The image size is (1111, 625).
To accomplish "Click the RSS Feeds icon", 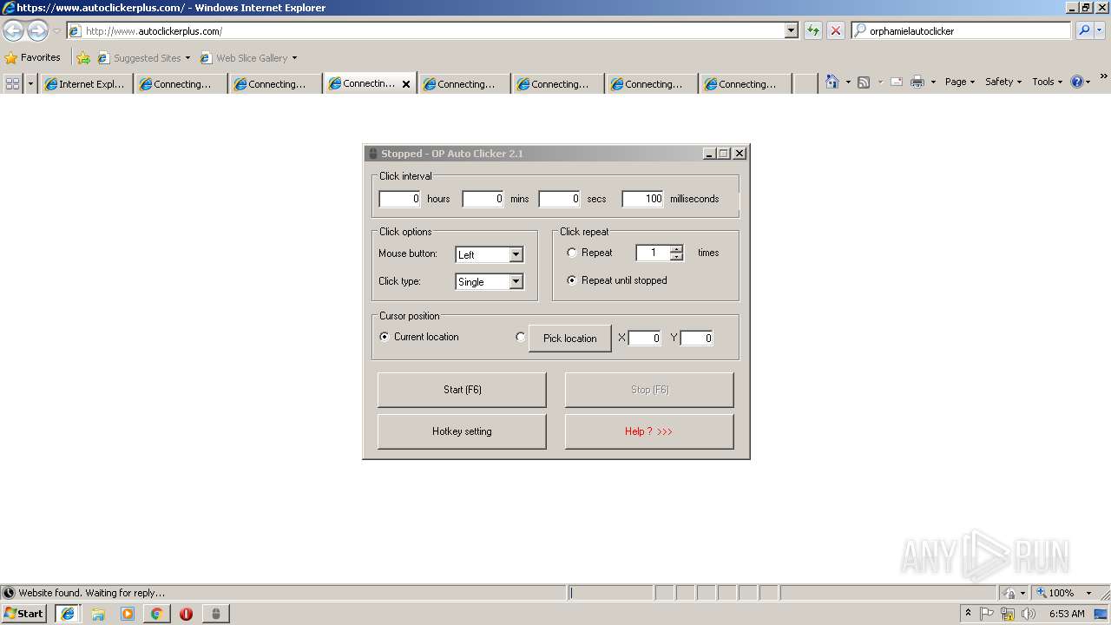I will click(x=863, y=82).
